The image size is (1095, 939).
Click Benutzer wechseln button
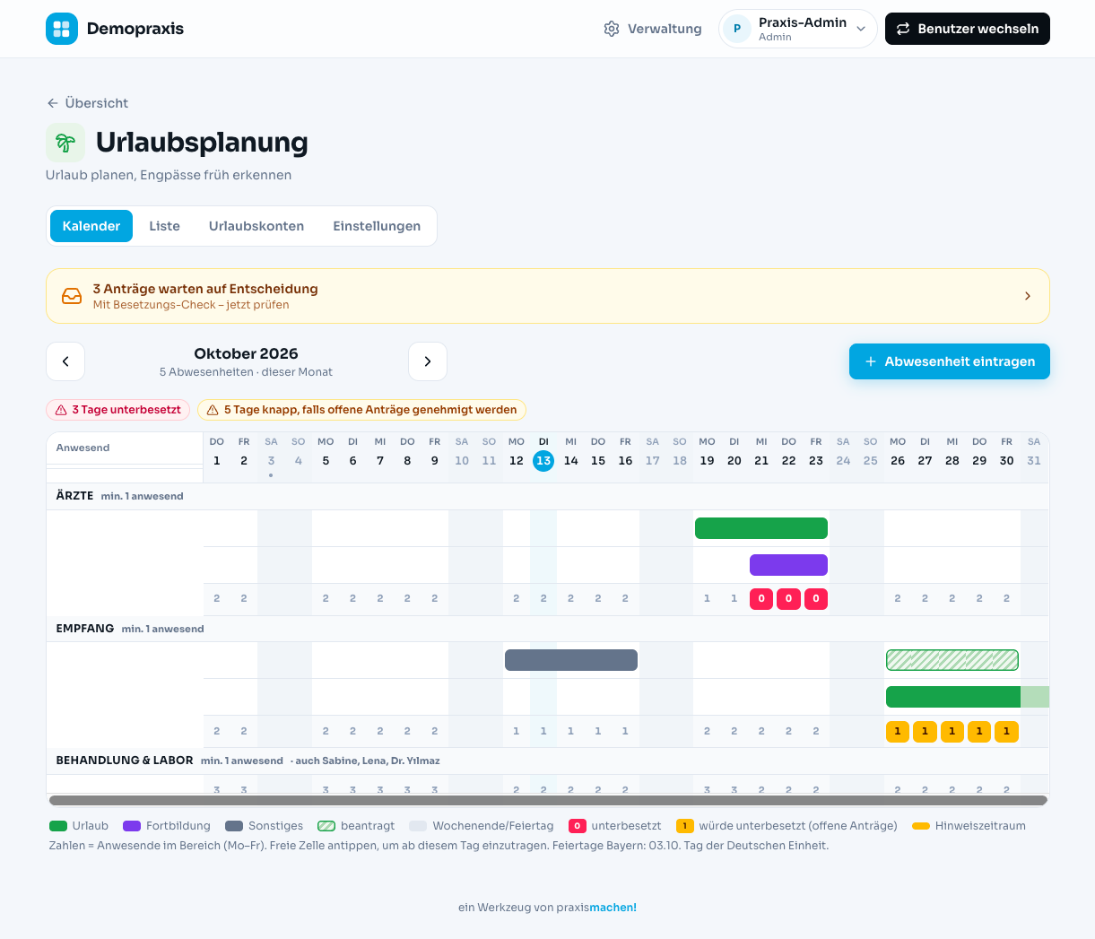point(968,29)
